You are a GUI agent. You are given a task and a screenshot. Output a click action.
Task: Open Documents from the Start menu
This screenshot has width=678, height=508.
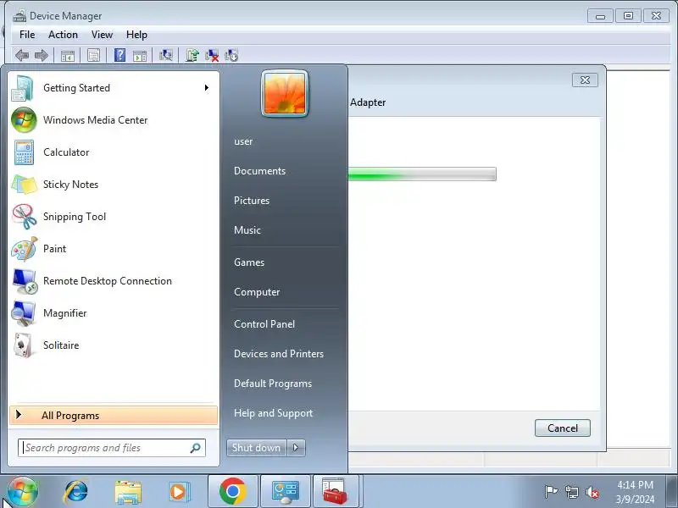pyautogui.click(x=260, y=171)
